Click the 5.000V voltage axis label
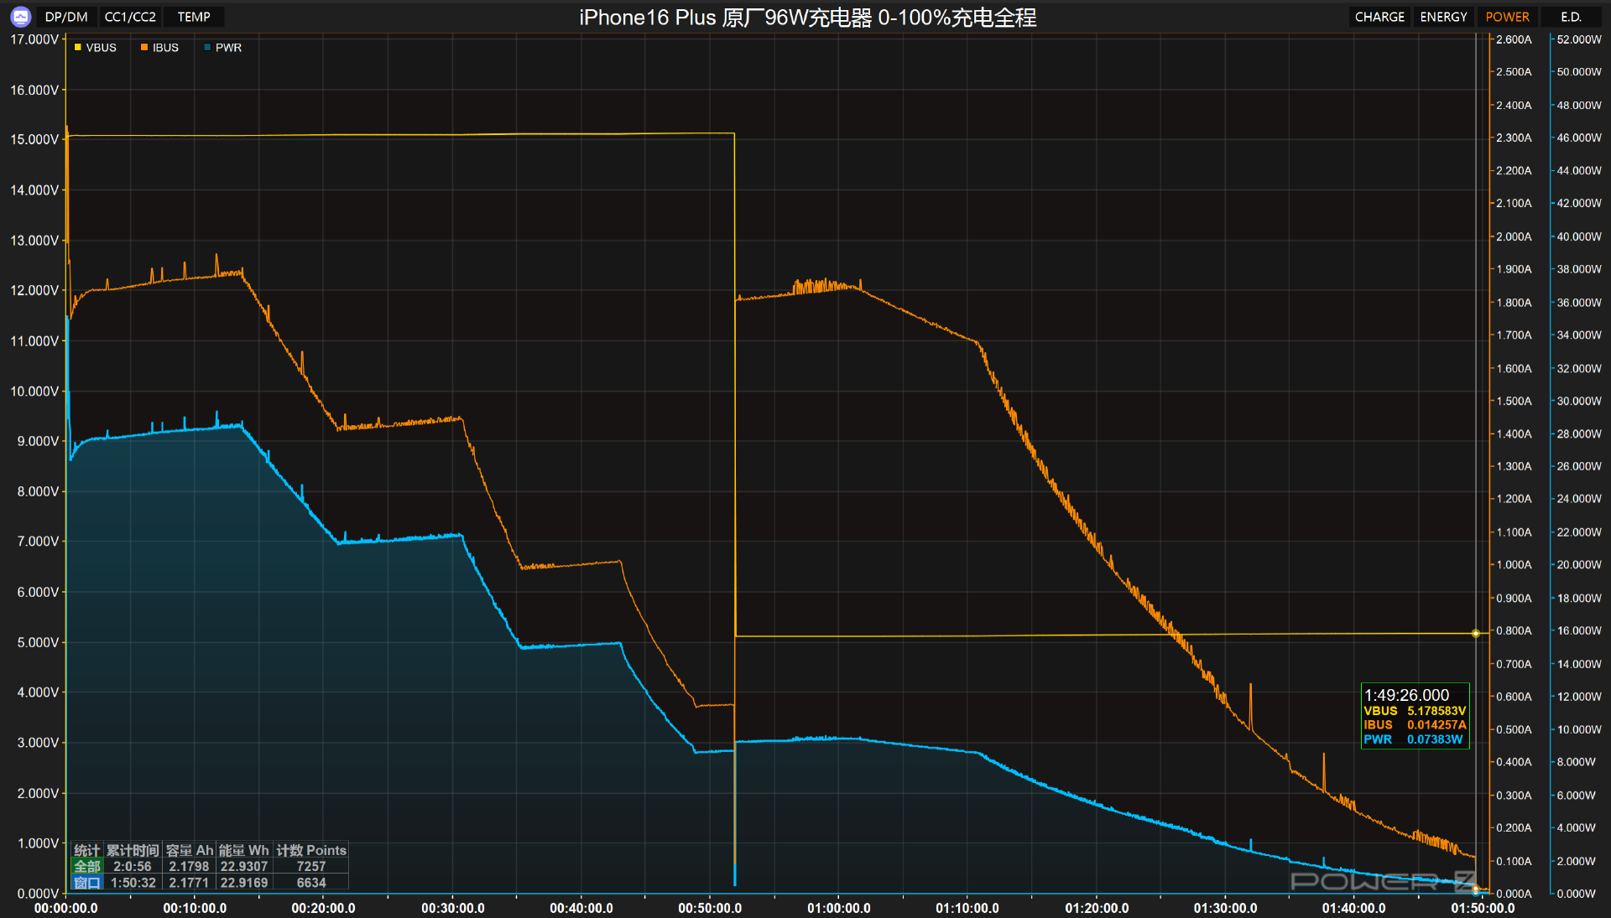This screenshot has height=918, width=1611. [x=38, y=642]
